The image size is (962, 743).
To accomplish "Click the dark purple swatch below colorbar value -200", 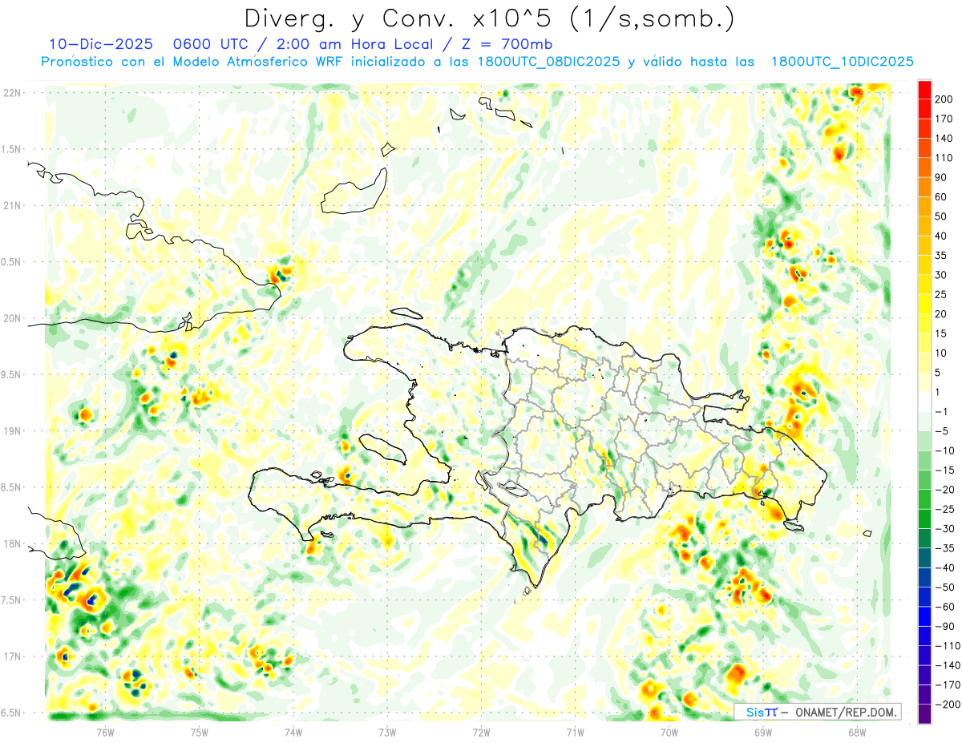I will click(x=924, y=714).
